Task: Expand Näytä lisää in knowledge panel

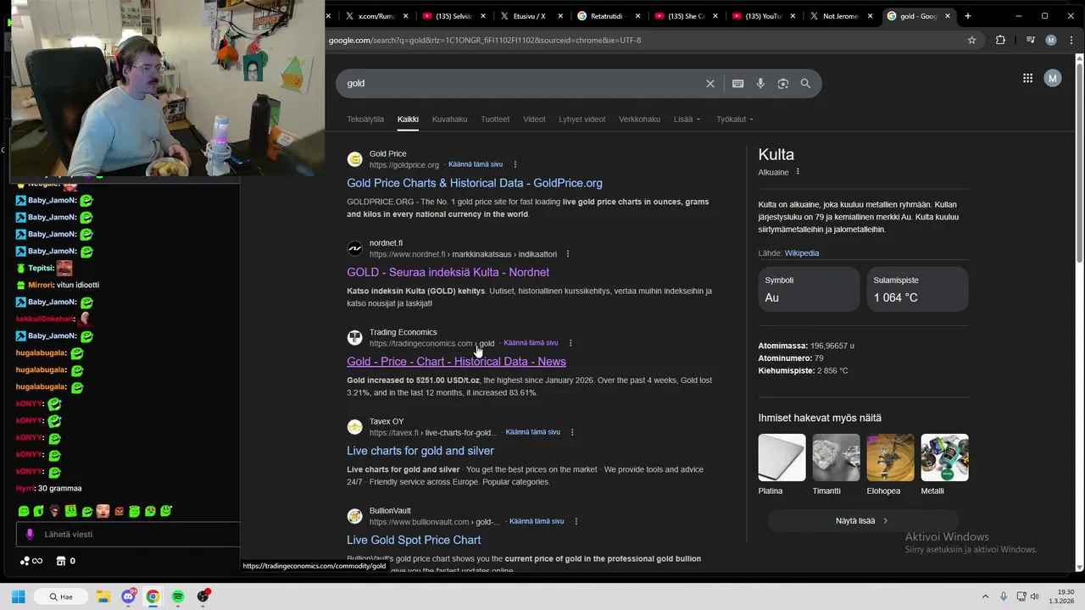Action: coord(862,521)
